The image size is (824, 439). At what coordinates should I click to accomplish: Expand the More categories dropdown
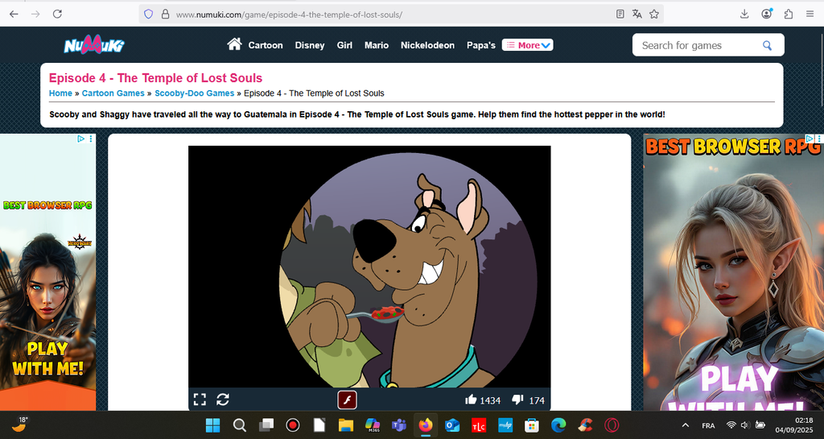(x=528, y=45)
